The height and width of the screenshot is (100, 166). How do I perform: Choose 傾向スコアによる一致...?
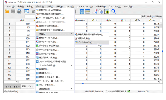click(55, 77)
